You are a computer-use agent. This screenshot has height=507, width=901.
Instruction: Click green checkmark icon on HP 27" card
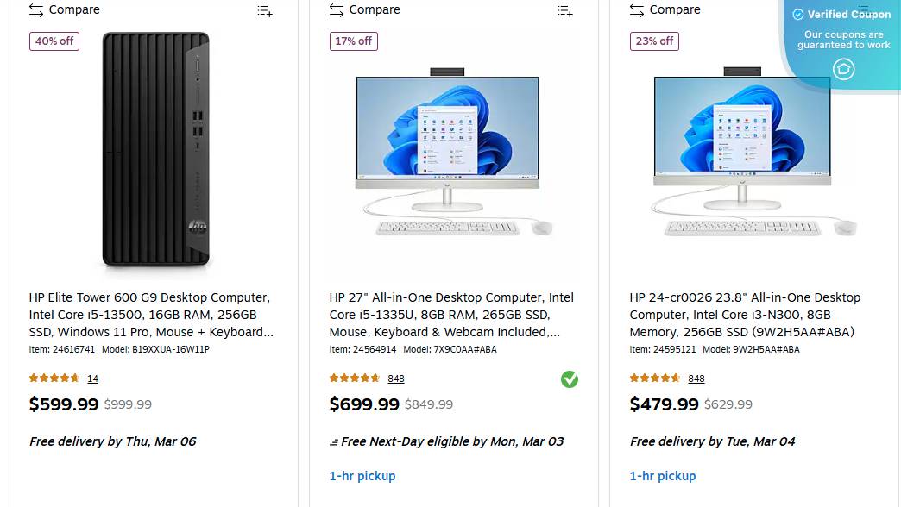(x=570, y=379)
